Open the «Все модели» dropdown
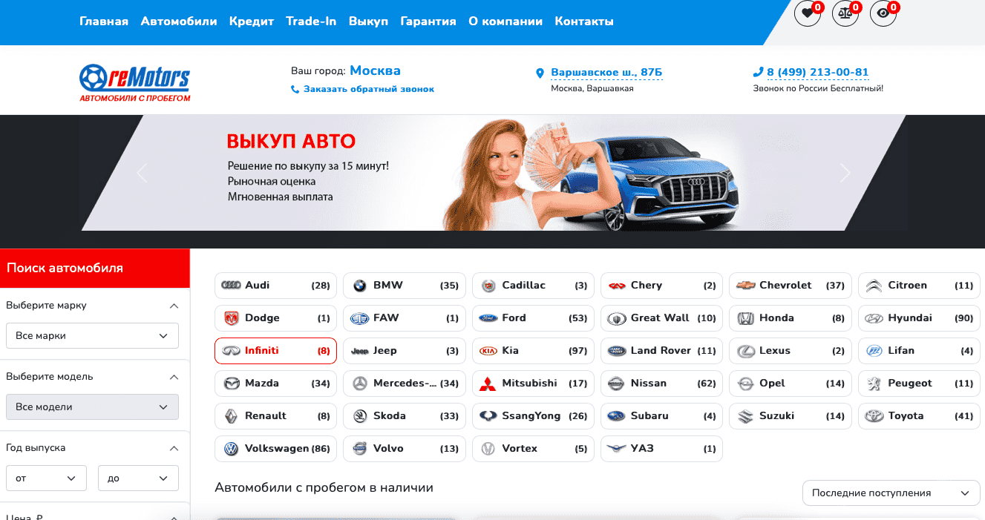This screenshot has width=985, height=520. coord(91,407)
